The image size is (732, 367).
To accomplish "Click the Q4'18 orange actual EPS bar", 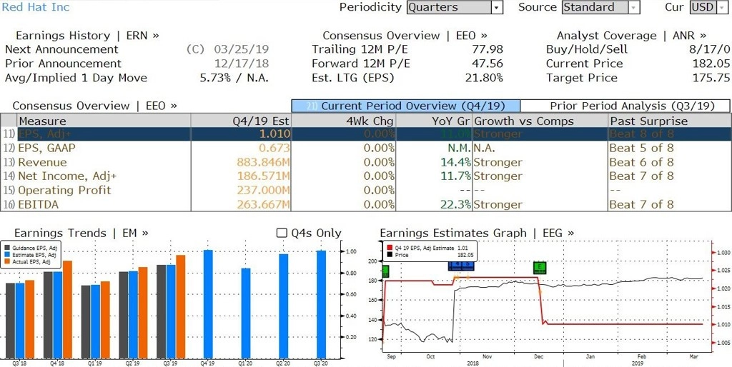I will coord(67,310).
